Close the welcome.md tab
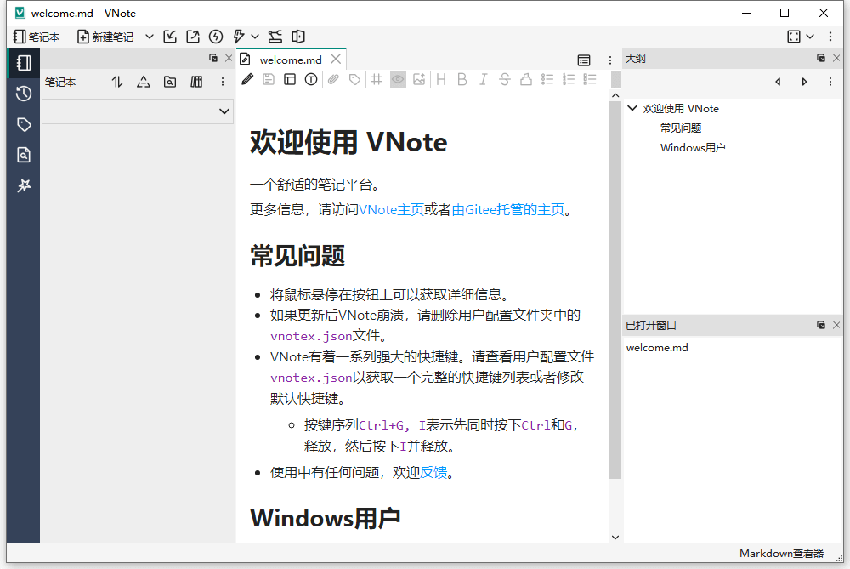Viewport: 850px width, 569px height. (336, 59)
